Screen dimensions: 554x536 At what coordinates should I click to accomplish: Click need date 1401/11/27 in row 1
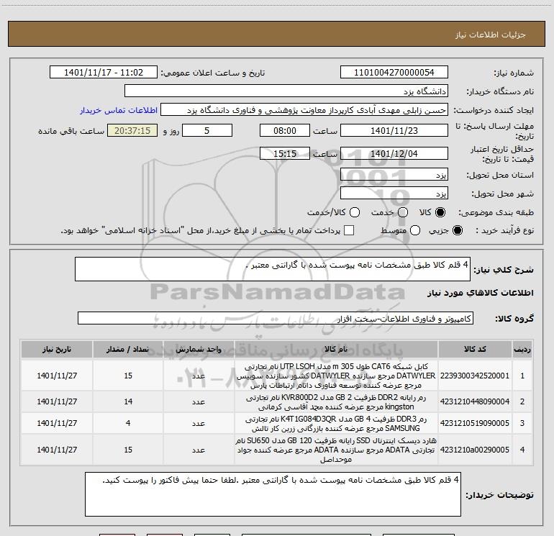tap(57, 376)
